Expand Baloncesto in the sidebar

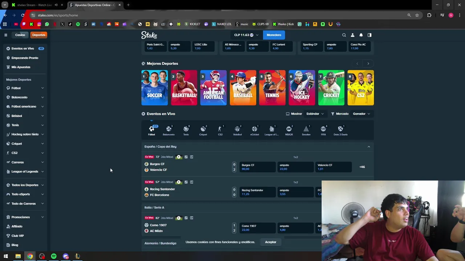tap(43, 97)
